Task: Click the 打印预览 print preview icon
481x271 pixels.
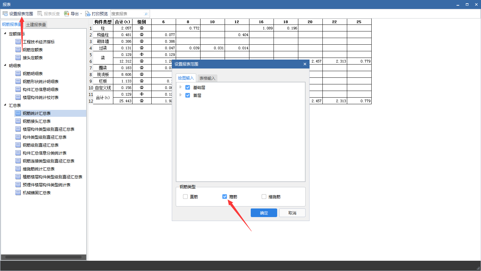Action: (88, 14)
